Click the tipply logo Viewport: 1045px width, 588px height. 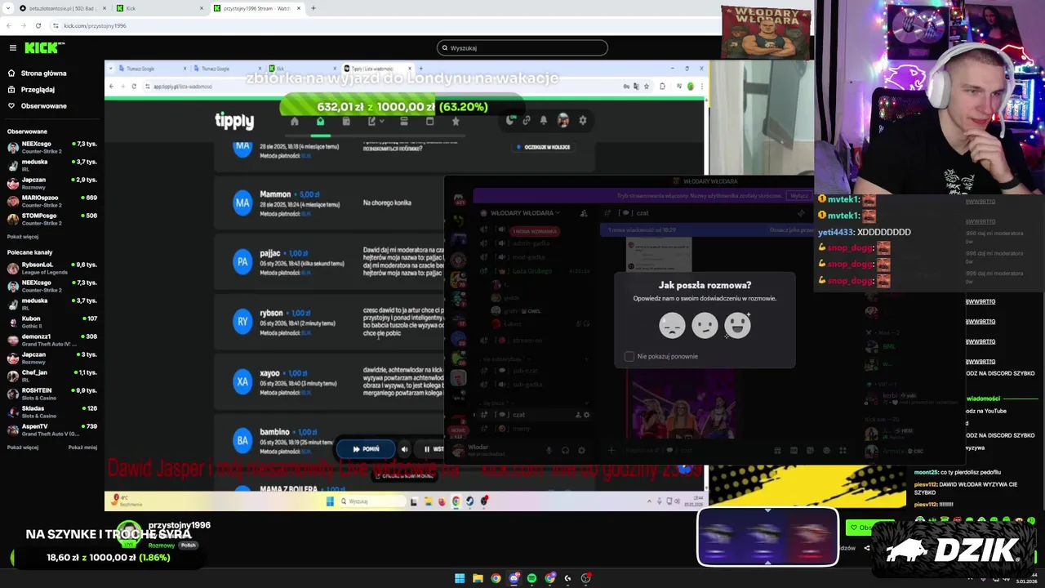point(234,121)
